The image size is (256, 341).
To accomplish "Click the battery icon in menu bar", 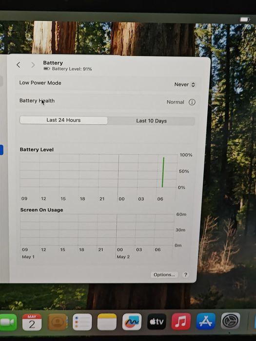I will 244,19.
